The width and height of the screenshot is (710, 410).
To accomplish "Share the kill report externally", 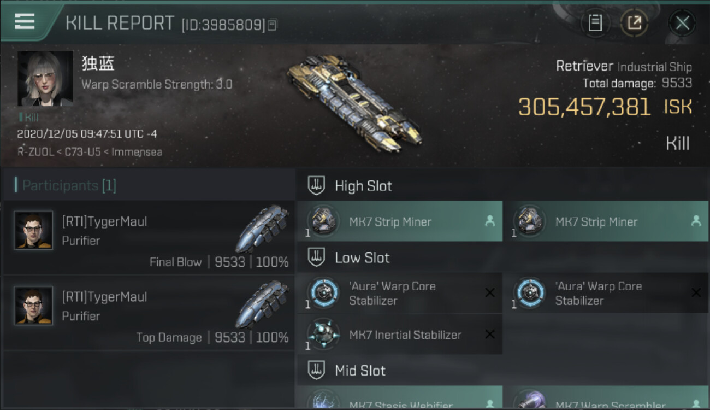I will point(635,23).
